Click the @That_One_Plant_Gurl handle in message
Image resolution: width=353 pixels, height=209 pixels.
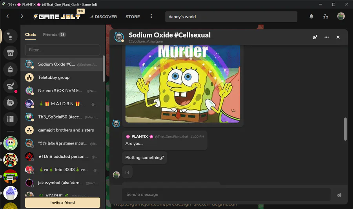(171, 137)
